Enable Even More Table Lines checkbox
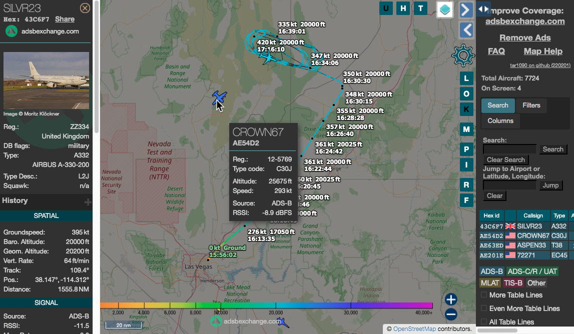The height and width of the screenshot is (334, 574). 484,308
